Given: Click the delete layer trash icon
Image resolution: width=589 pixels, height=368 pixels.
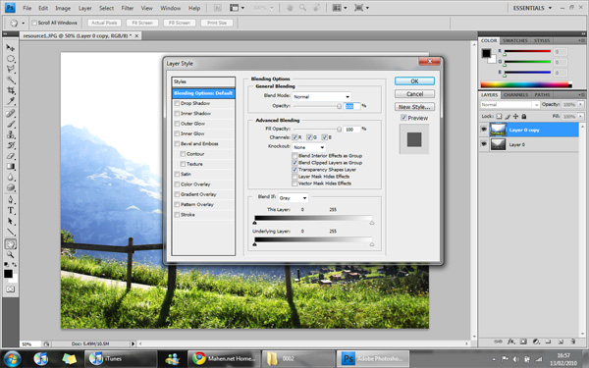Looking at the screenshot, I should pyautogui.click(x=573, y=342).
